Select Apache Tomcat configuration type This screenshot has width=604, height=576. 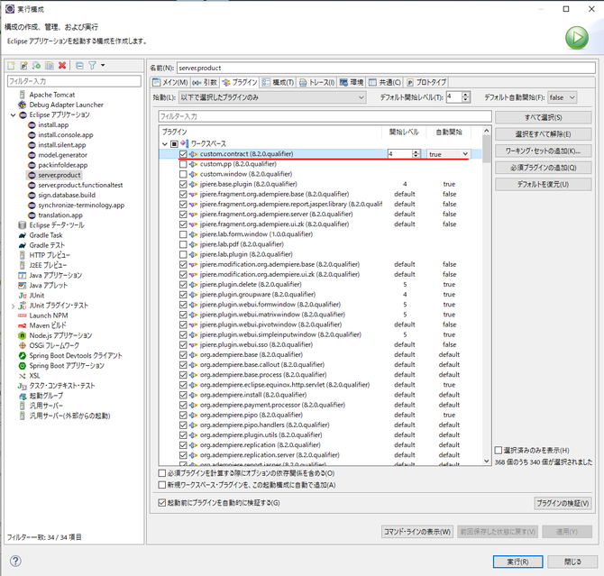click(52, 95)
